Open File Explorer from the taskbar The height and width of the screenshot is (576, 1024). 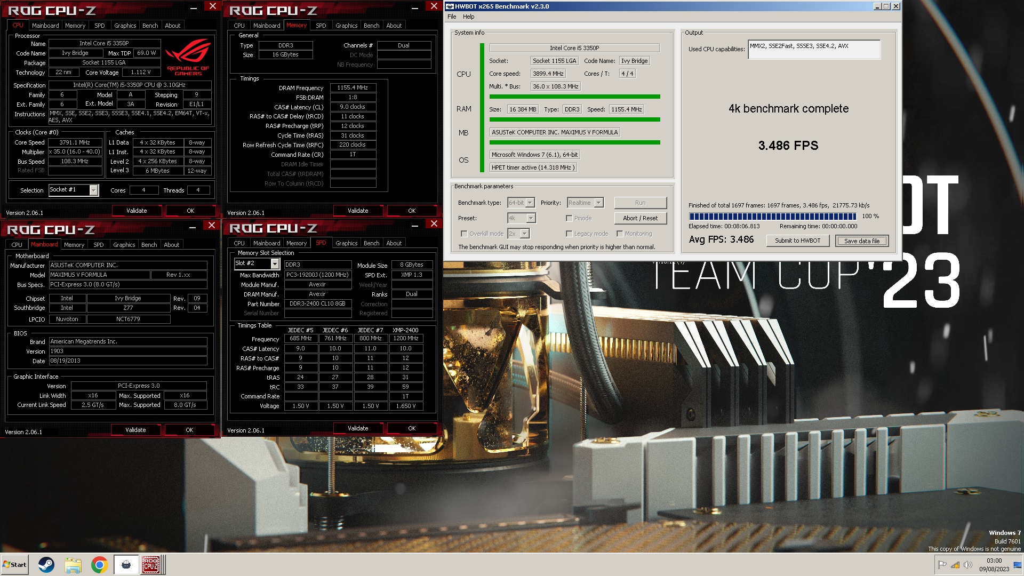pos(73,565)
